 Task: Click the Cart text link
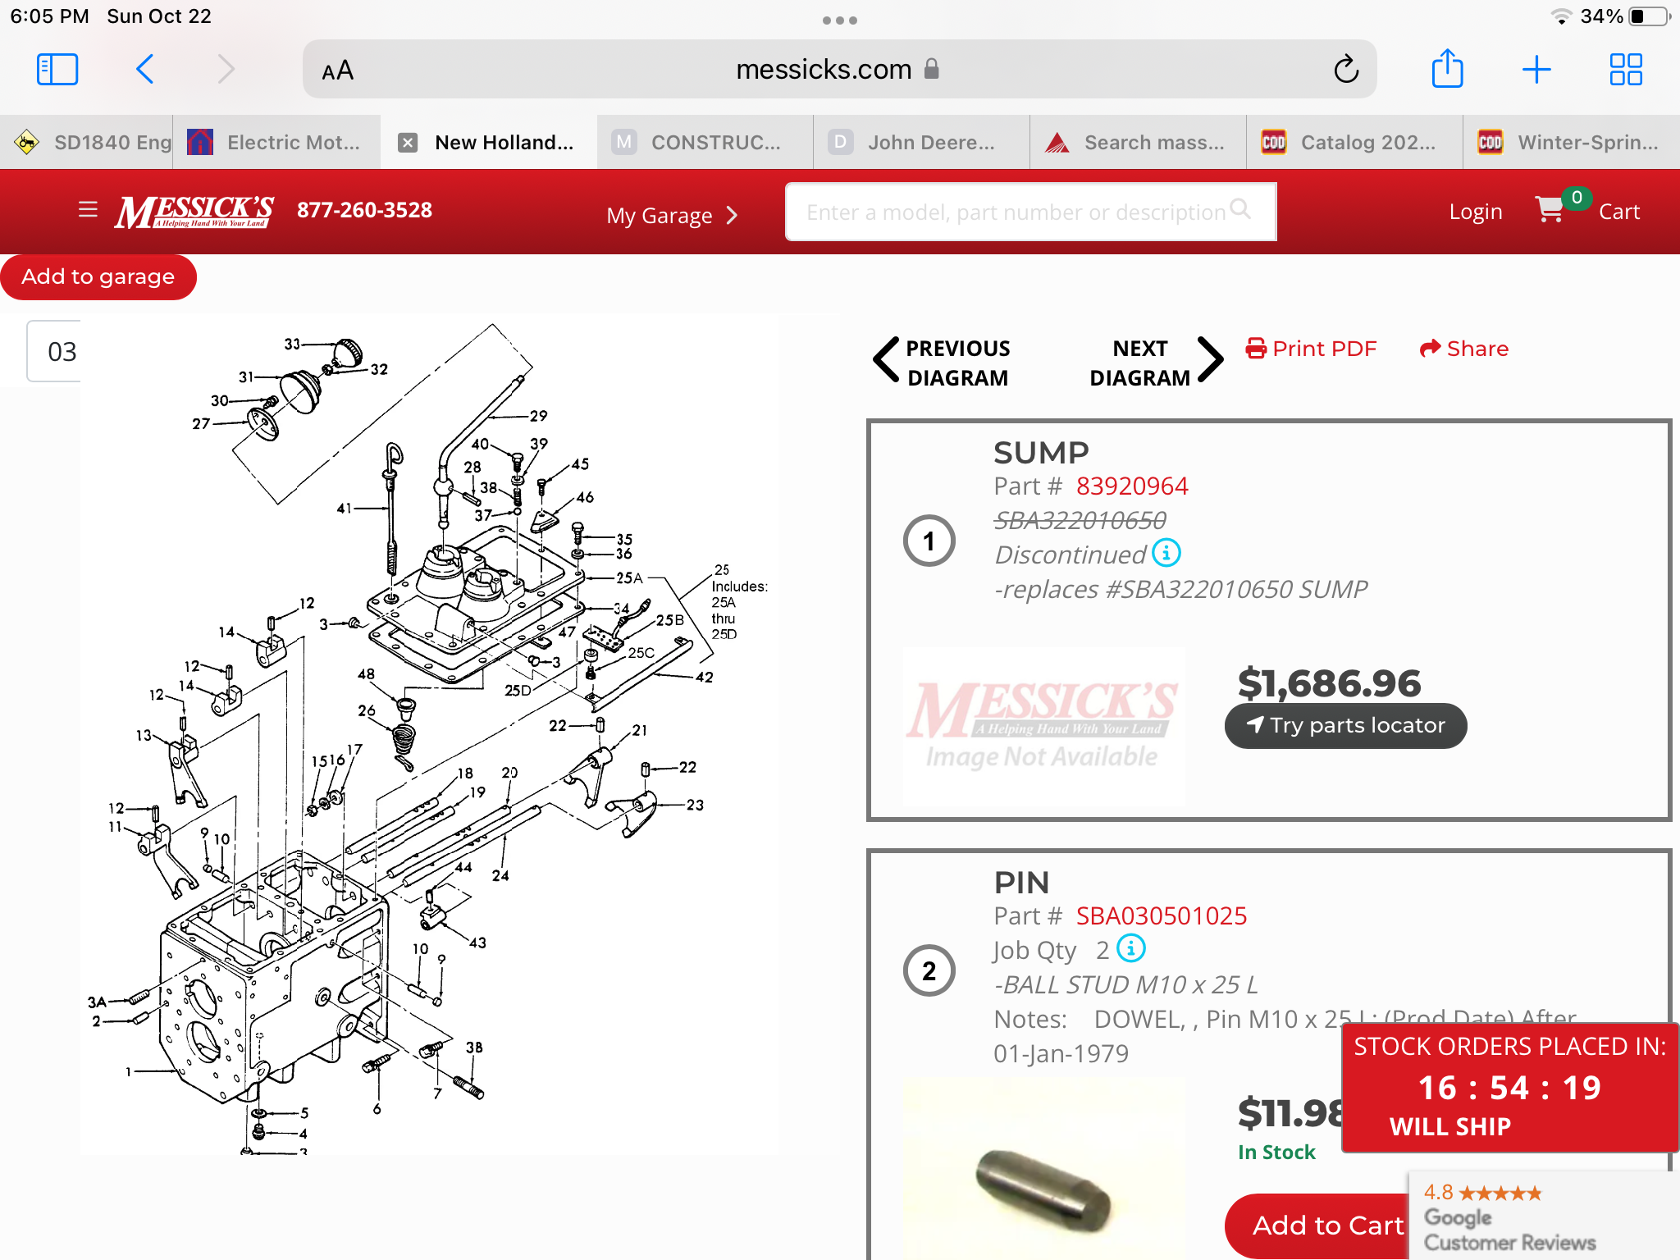click(1618, 212)
